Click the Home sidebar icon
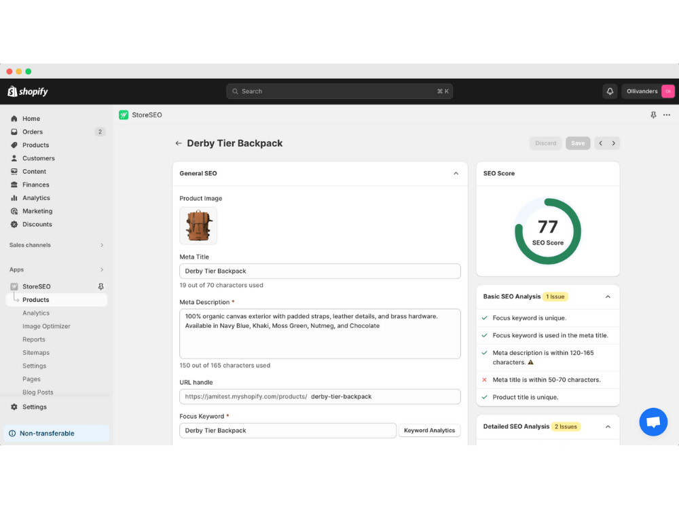This screenshot has height=509, width=679. click(x=14, y=119)
